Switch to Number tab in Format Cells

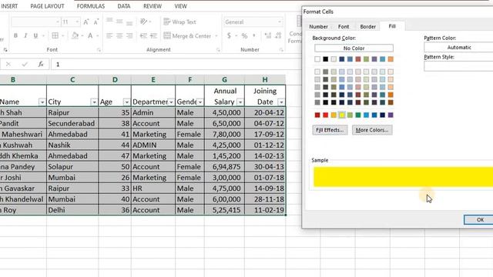click(x=318, y=27)
